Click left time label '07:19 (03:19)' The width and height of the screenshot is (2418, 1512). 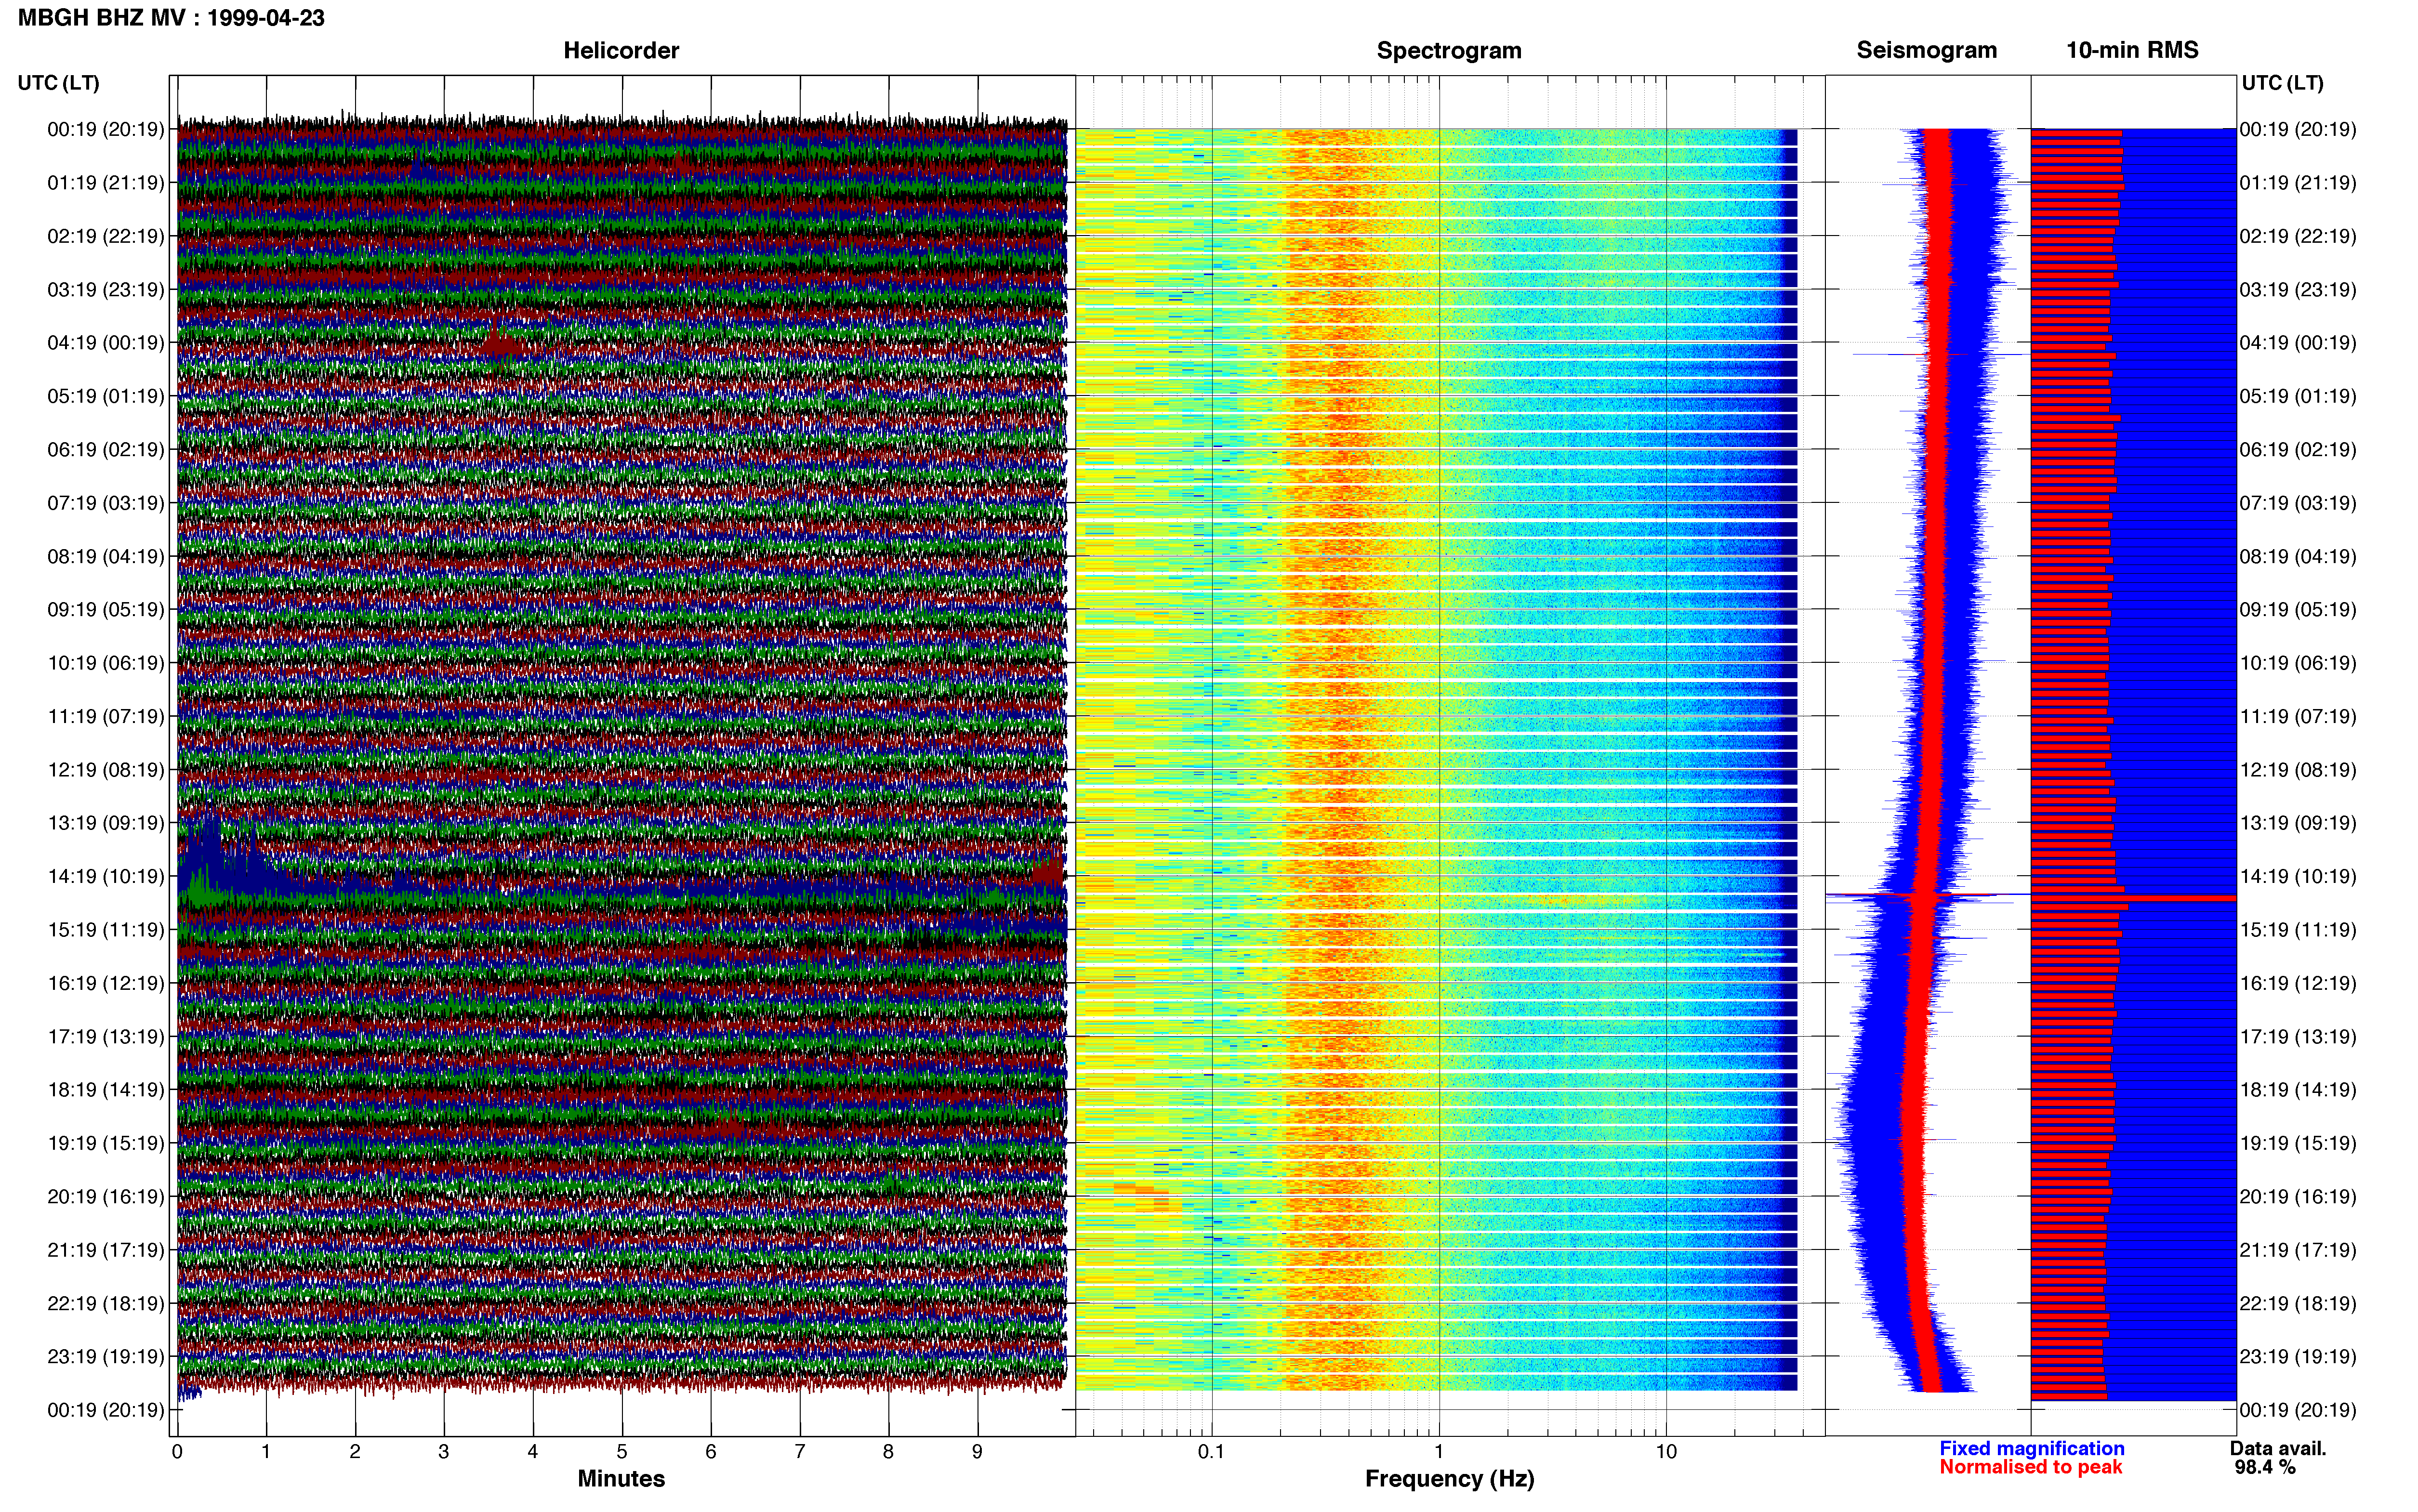click(105, 503)
